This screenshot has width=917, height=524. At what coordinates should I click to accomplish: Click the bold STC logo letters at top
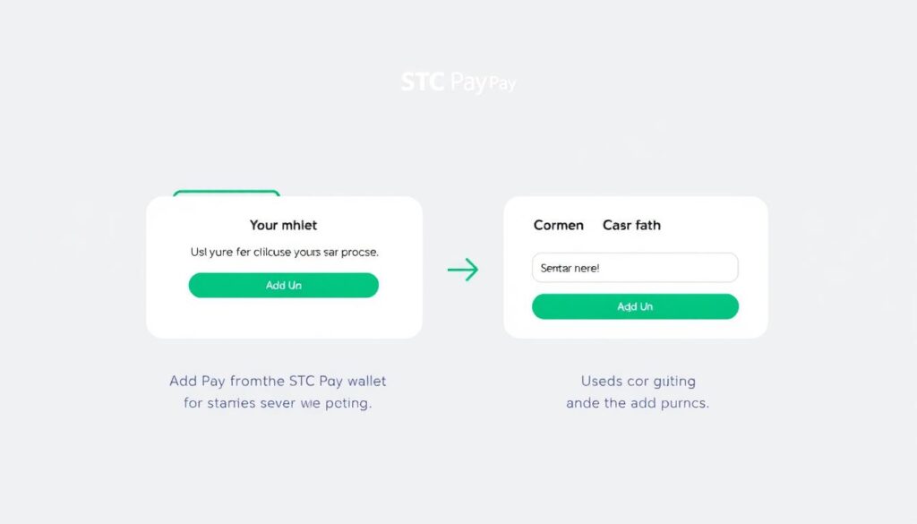click(423, 83)
